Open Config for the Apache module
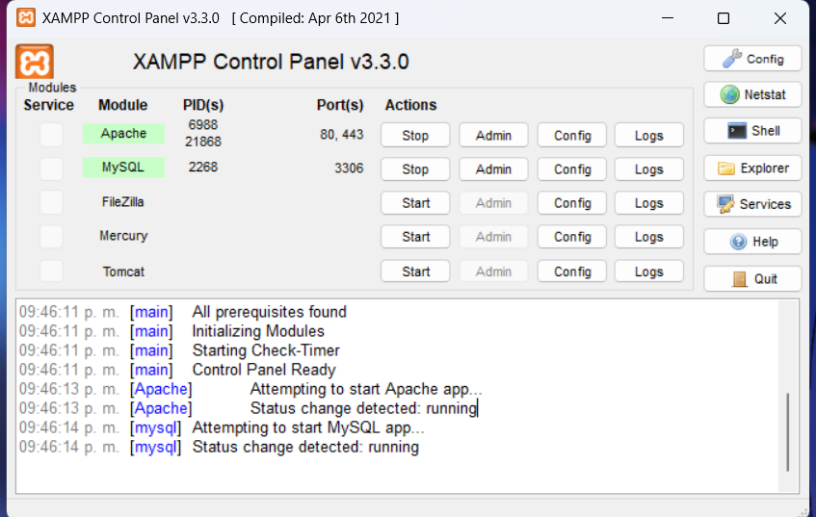The width and height of the screenshot is (816, 517). click(572, 135)
